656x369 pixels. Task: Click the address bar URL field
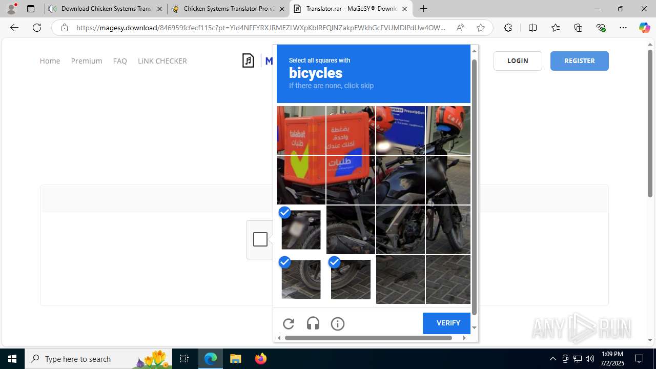pyautogui.click(x=261, y=28)
